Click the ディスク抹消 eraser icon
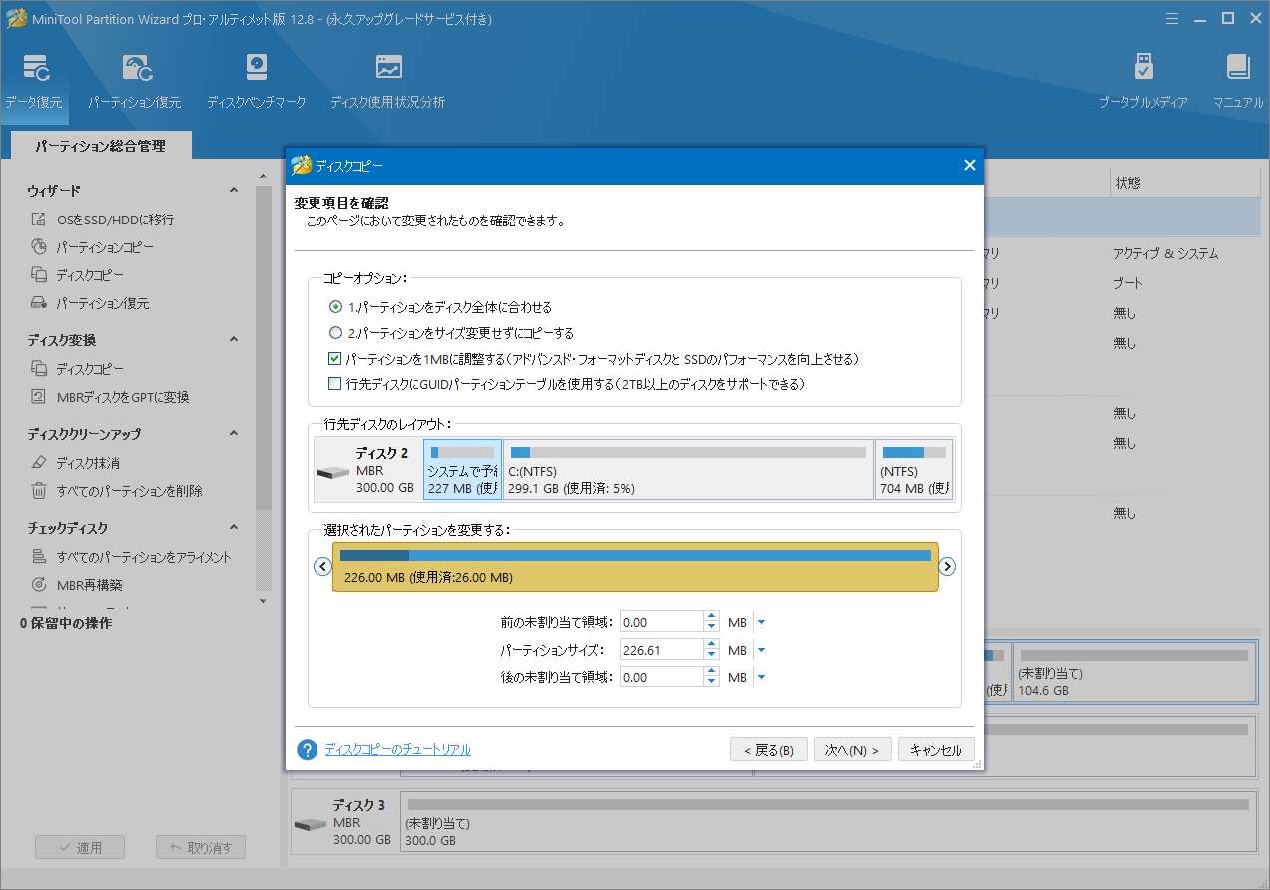Image resolution: width=1270 pixels, height=890 pixels. coord(38,463)
